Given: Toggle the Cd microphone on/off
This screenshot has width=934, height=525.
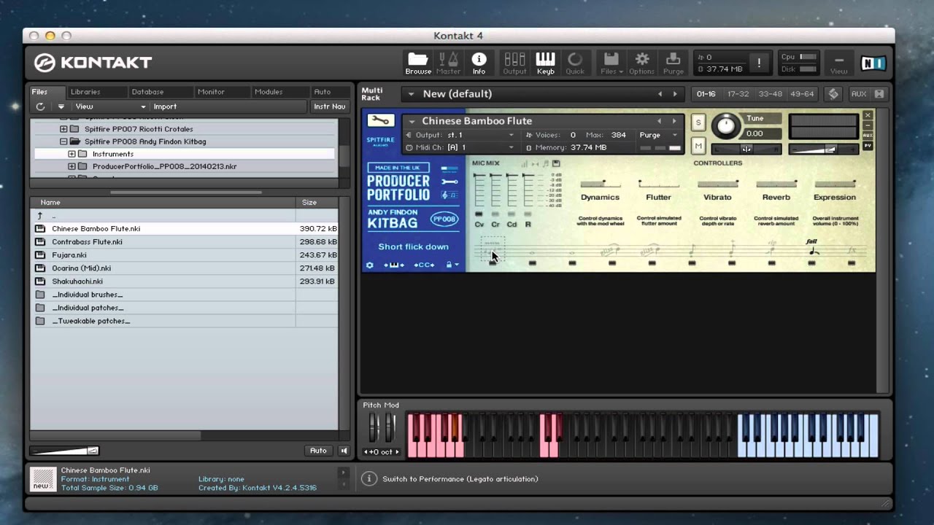Looking at the screenshot, I should click(512, 214).
